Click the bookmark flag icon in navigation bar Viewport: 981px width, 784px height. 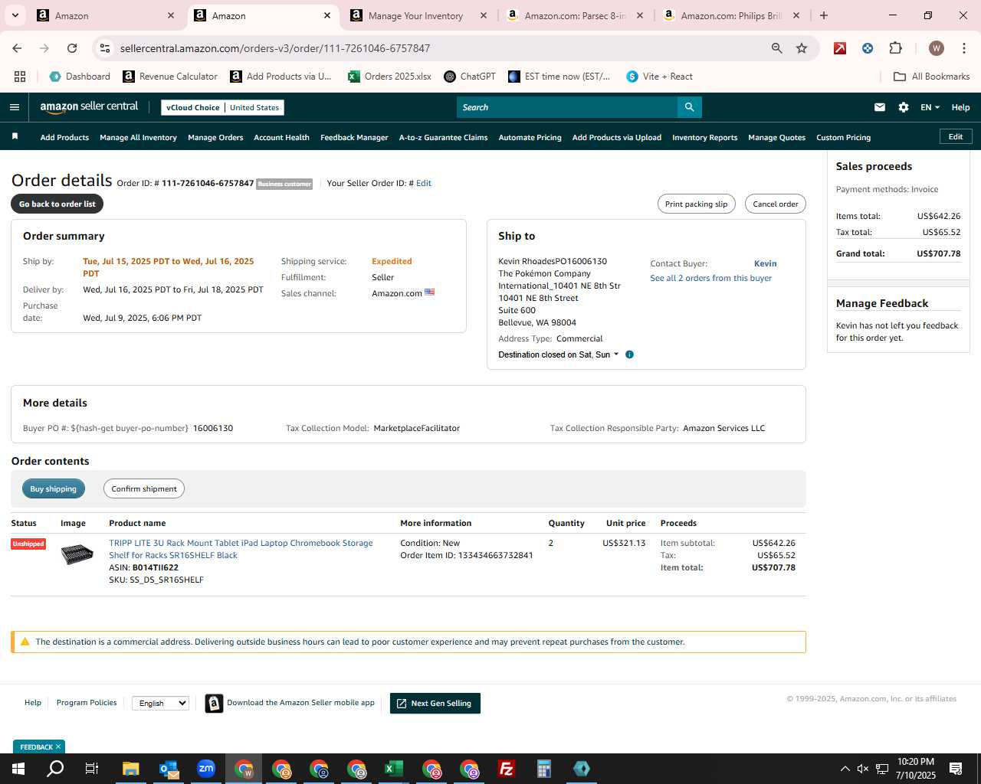[15, 137]
